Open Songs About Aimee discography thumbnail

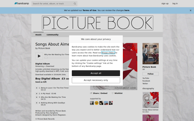151,100
